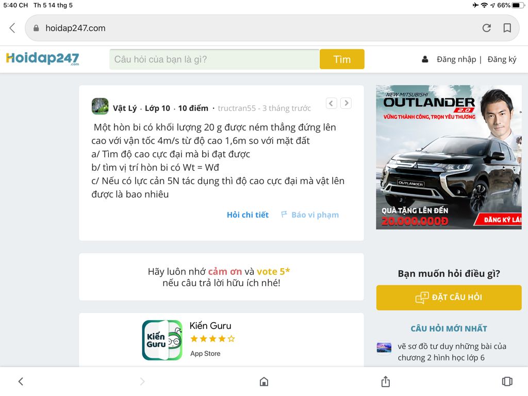Open the Kiến Guru app title
This screenshot has width=528, height=396.
tap(210, 326)
